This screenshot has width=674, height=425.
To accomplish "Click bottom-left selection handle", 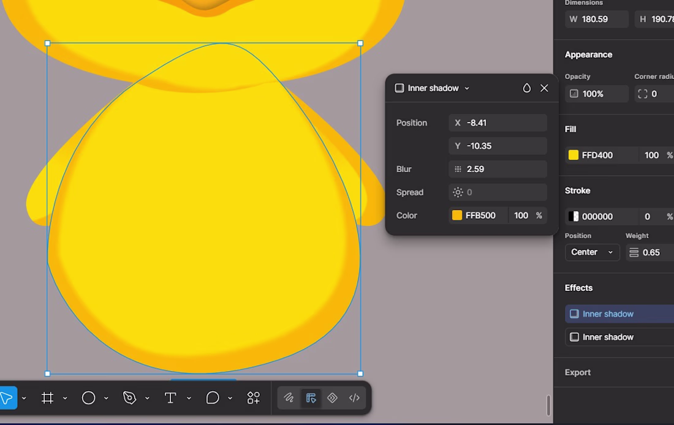I will click(47, 374).
